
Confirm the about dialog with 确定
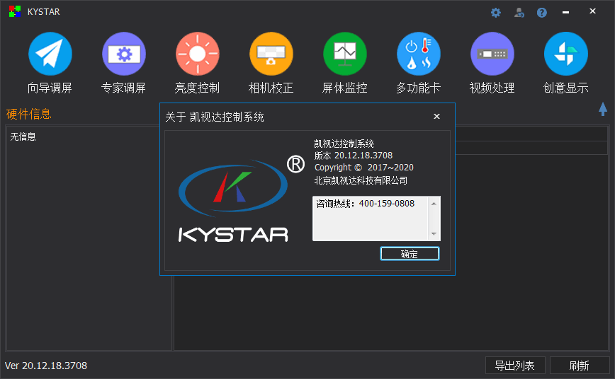[x=410, y=254]
